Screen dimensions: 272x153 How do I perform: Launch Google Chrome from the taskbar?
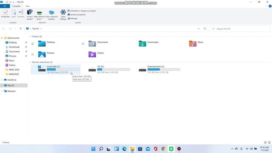(x=163, y=149)
